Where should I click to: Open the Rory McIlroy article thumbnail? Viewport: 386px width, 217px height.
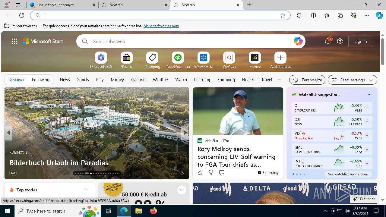pos(238,111)
